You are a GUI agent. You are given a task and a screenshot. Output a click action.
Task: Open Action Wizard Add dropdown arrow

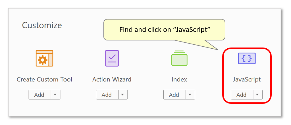[x=123, y=95]
